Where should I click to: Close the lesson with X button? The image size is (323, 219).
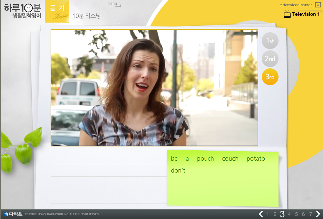point(318,5)
